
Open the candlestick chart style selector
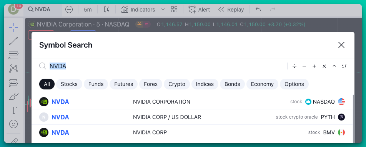point(106,9)
